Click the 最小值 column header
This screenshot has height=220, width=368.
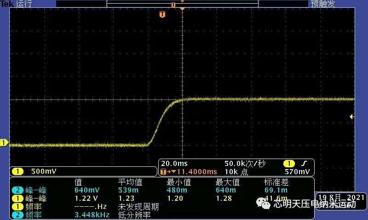[x=179, y=182]
